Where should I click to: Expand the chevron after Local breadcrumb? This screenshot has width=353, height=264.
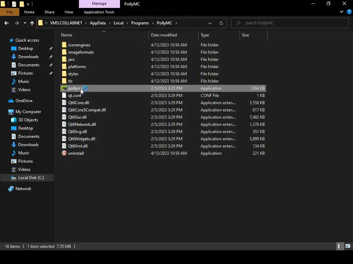tap(128, 23)
